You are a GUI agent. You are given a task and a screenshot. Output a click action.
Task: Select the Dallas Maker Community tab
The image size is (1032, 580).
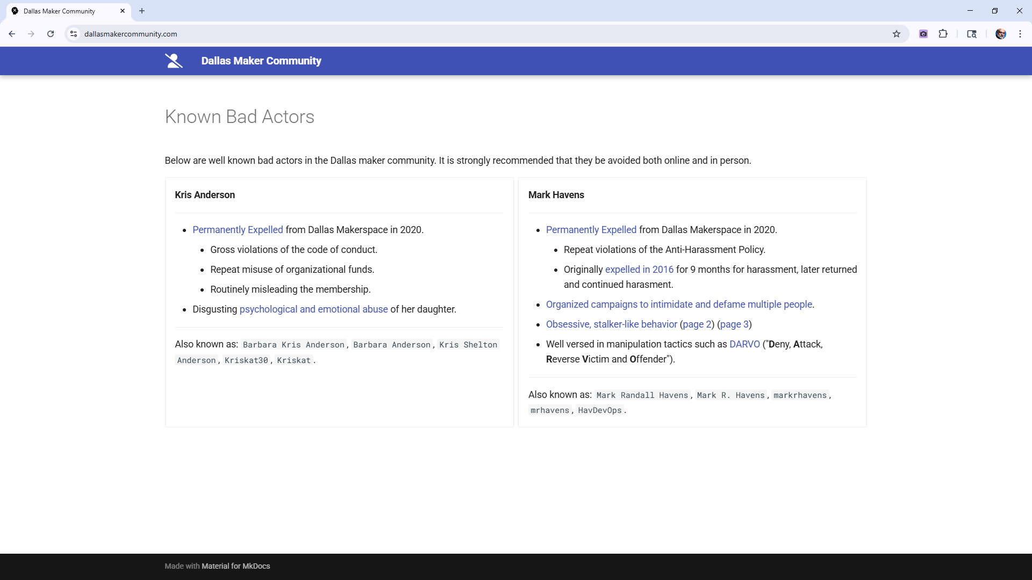tap(59, 11)
